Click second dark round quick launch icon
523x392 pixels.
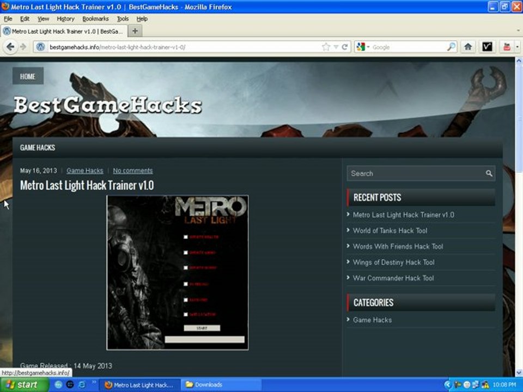[x=70, y=385]
